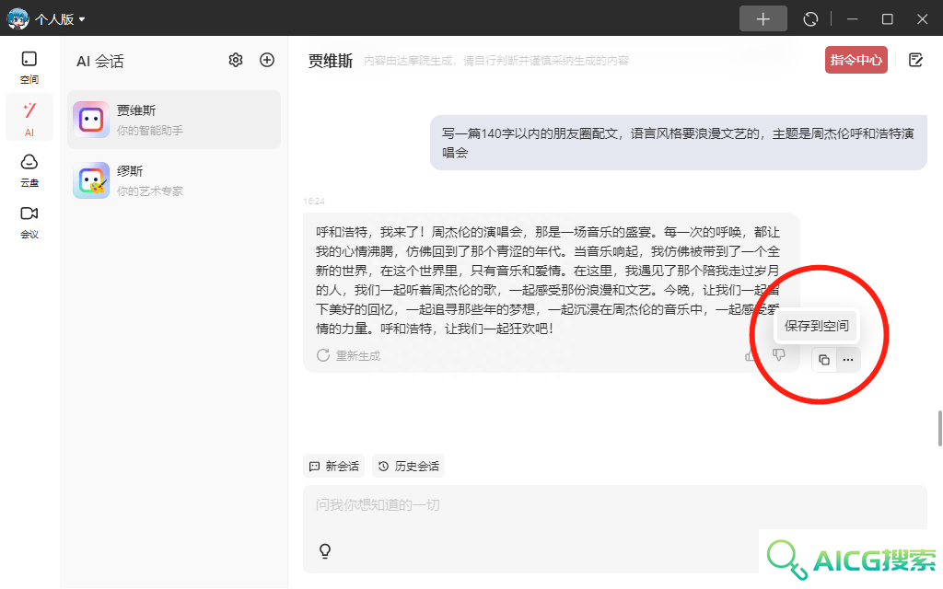
Task: Click the chat area vertical scrollbar
Action: 940,428
